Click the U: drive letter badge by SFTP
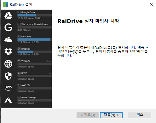Image resolution: width=156 pixels, height=123 pixels. coord(19,73)
